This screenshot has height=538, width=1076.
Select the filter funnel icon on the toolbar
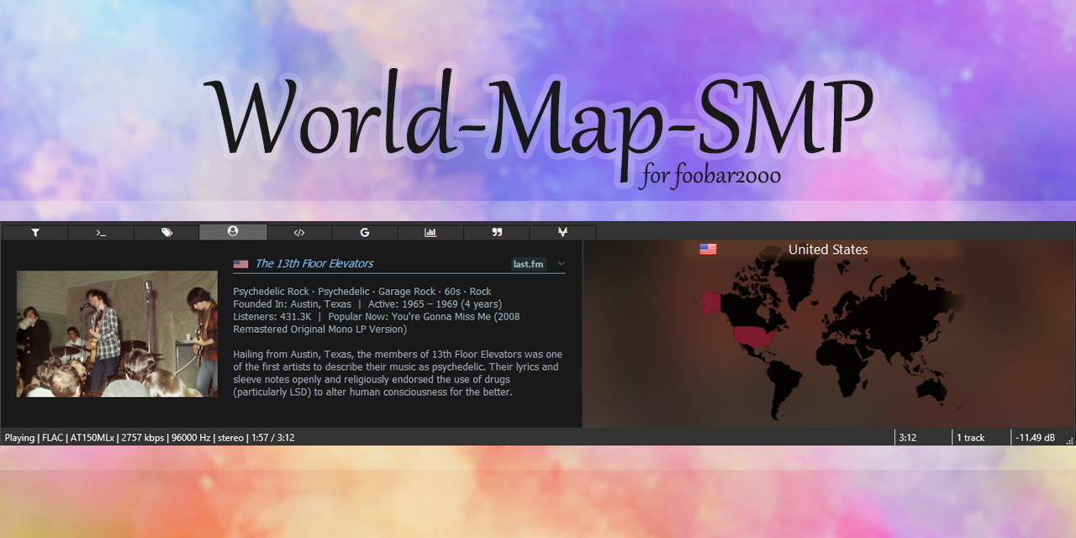pos(34,232)
